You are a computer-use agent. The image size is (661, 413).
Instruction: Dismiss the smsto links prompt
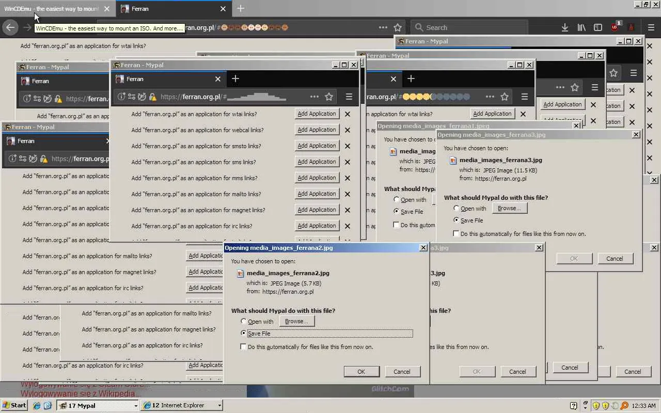(x=348, y=146)
